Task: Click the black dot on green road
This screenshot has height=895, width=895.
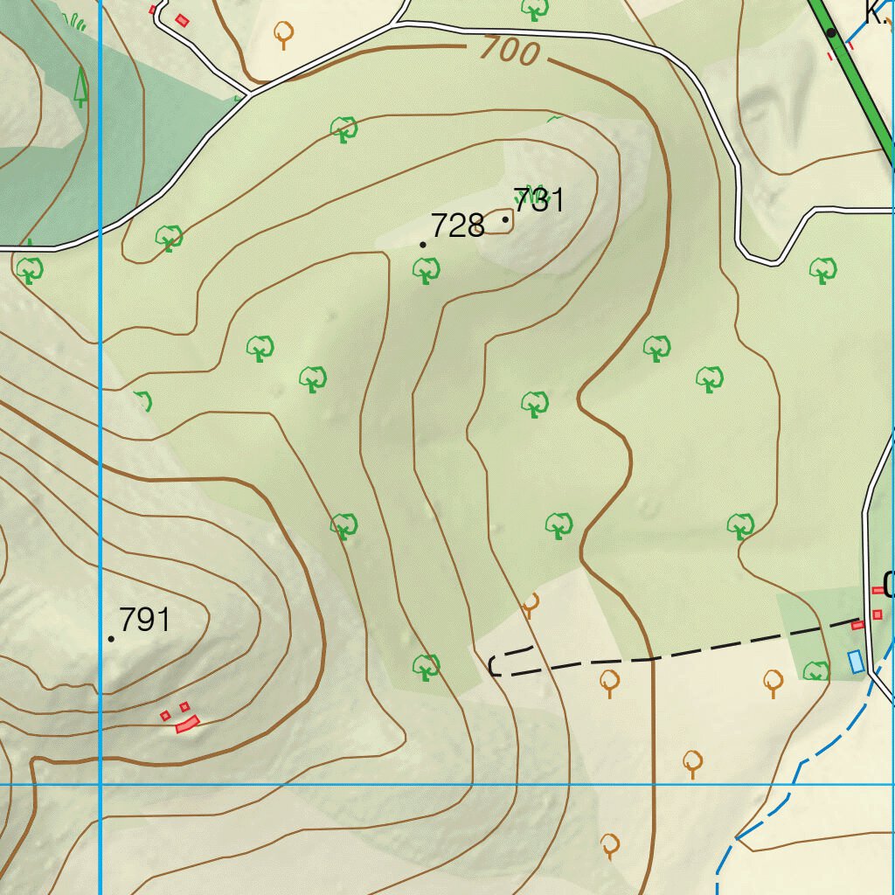Action: point(831,33)
